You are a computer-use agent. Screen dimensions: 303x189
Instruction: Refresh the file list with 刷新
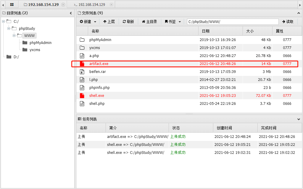click(x=128, y=22)
